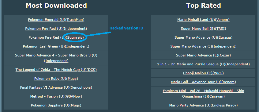
Task: Open Mario Party Advance (U)(Endless Piracy)
Action: coord(204,105)
